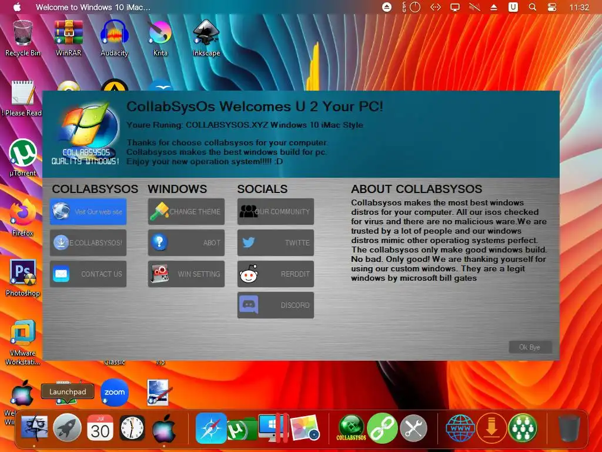Click the eject icon in the menu bar
602x452 pixels.
(494, 7)
